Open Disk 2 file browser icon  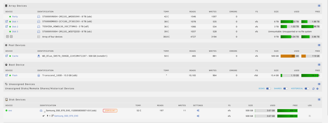click(x=7, y=26)
